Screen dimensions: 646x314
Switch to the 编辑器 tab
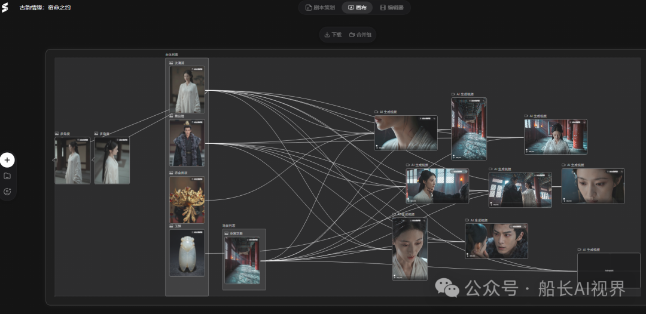click(x=391, y=7)
